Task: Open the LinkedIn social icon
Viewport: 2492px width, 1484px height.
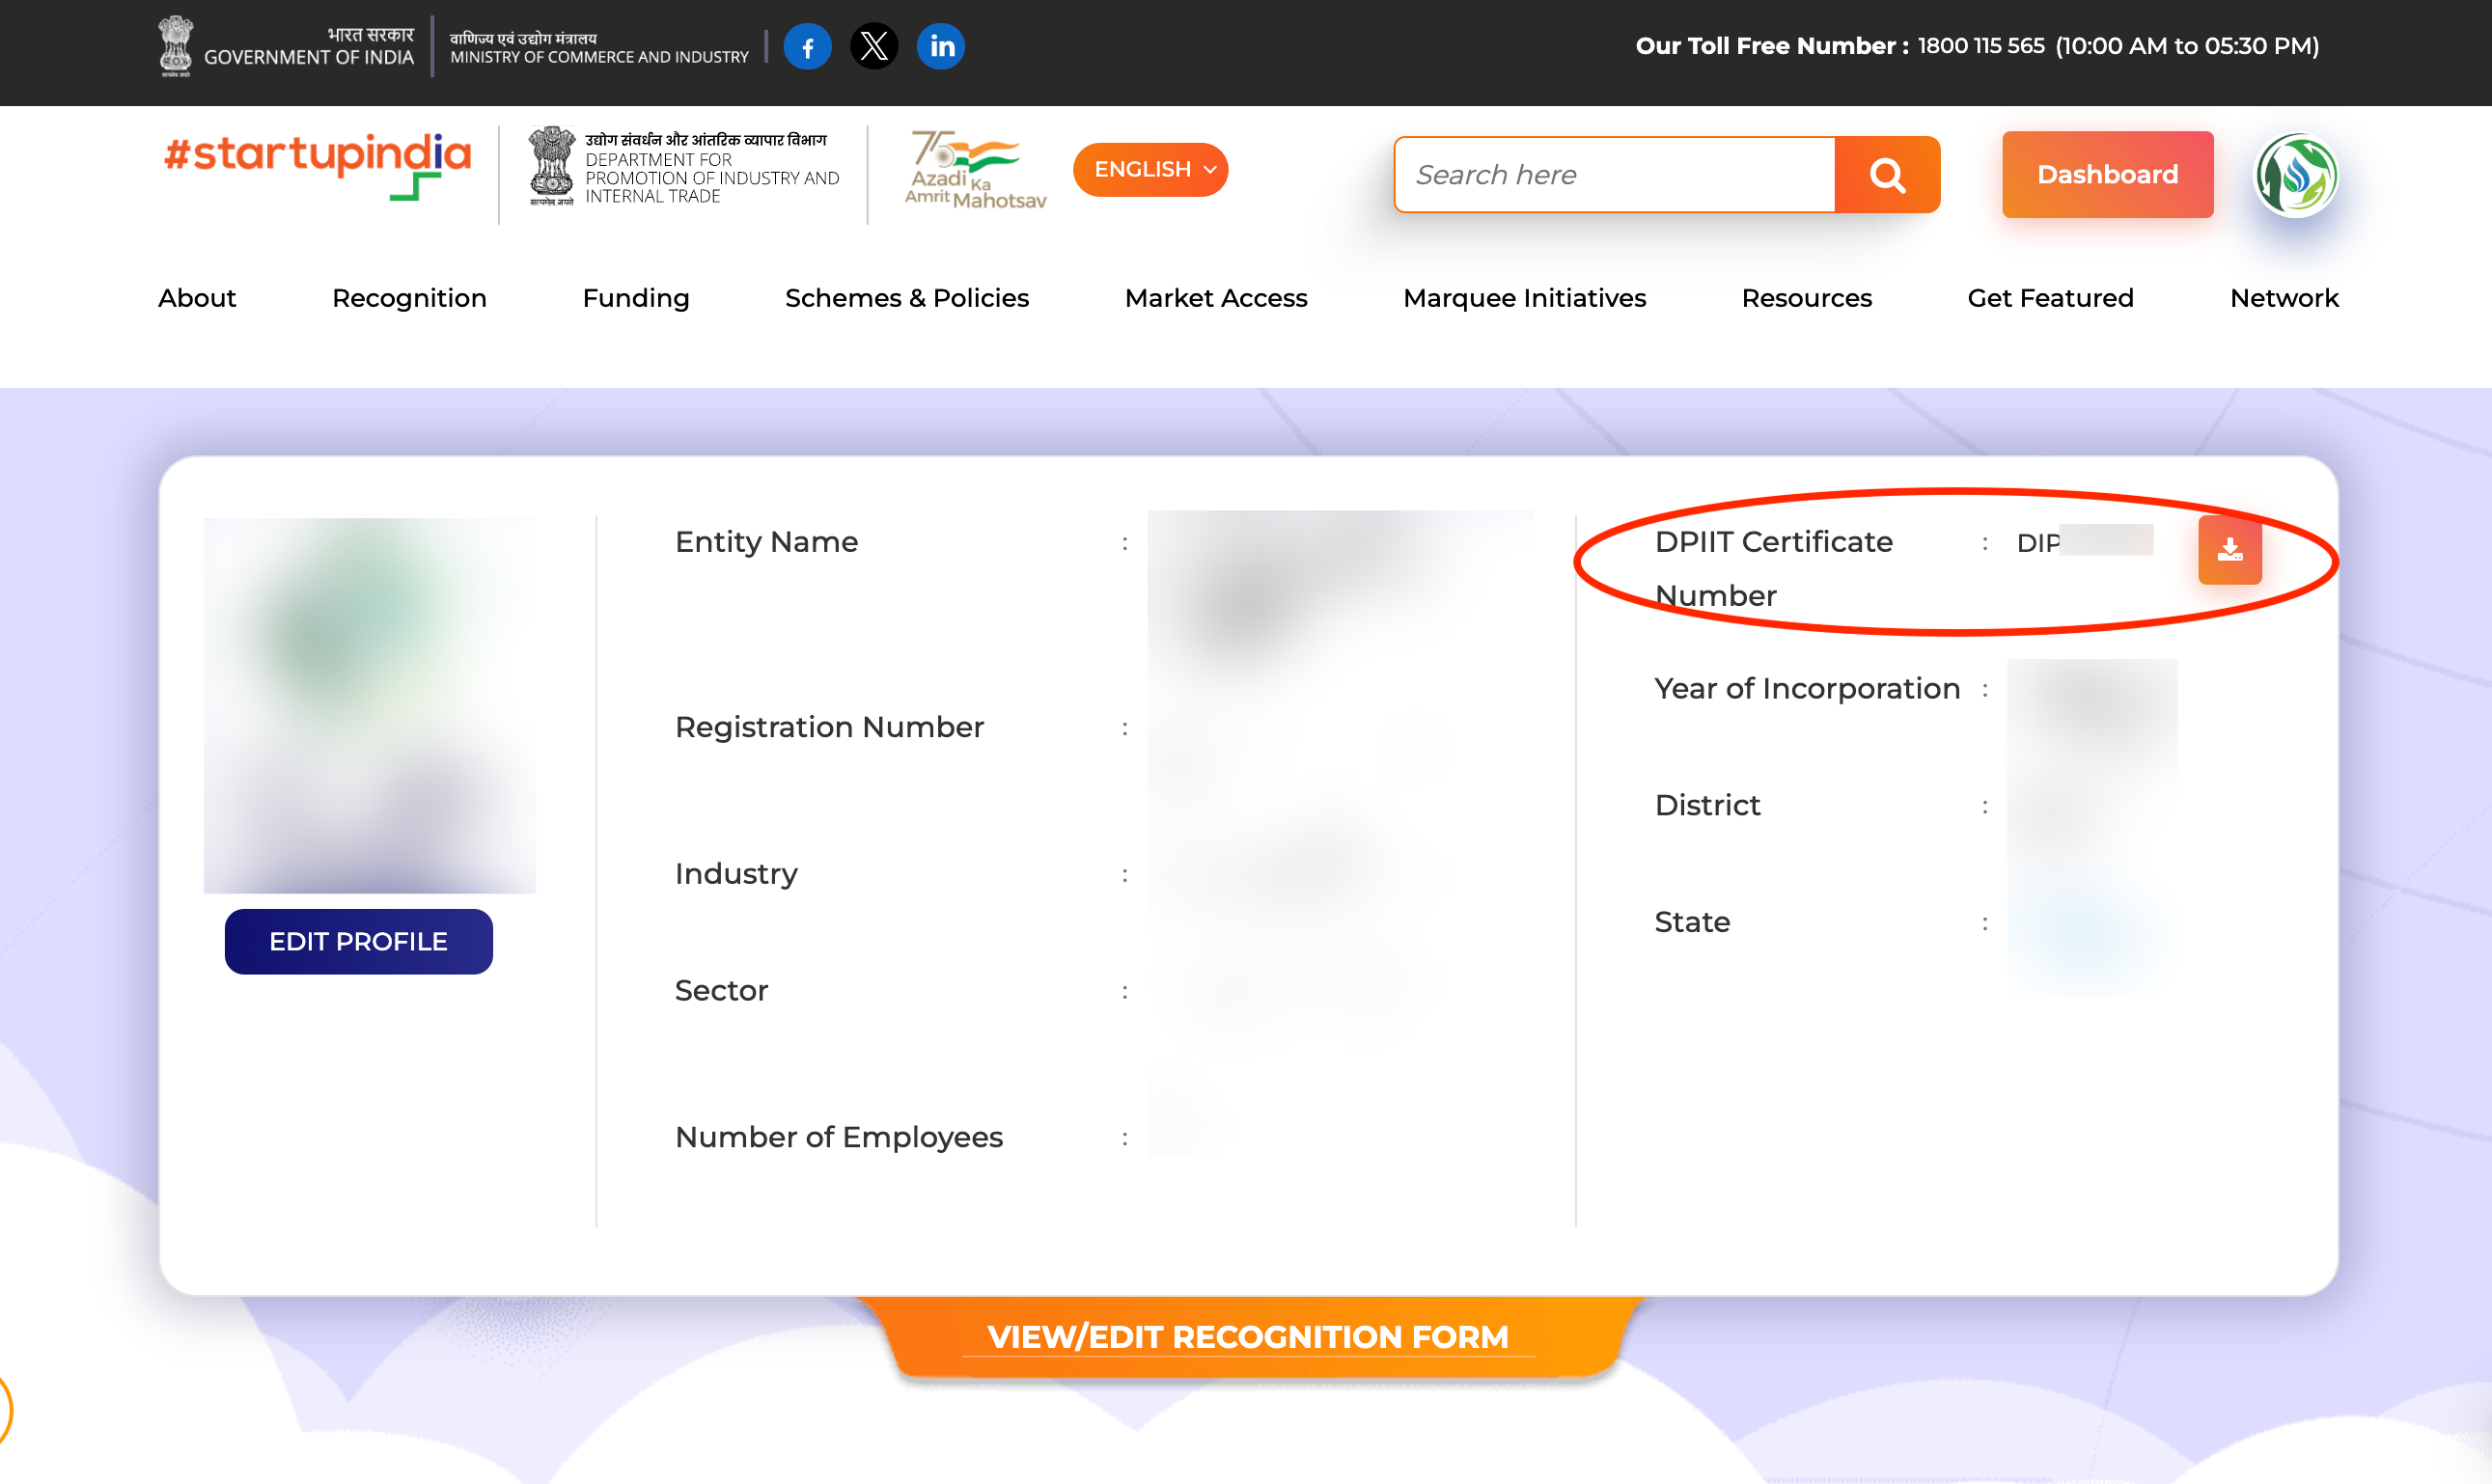Action: point(941,47)
